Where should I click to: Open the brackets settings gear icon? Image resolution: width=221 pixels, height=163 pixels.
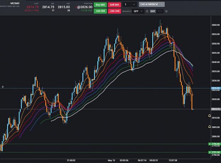point(147,11)
